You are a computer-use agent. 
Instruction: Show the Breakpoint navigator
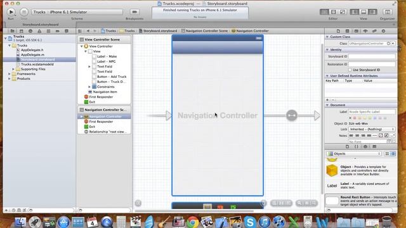coord(58,31)
